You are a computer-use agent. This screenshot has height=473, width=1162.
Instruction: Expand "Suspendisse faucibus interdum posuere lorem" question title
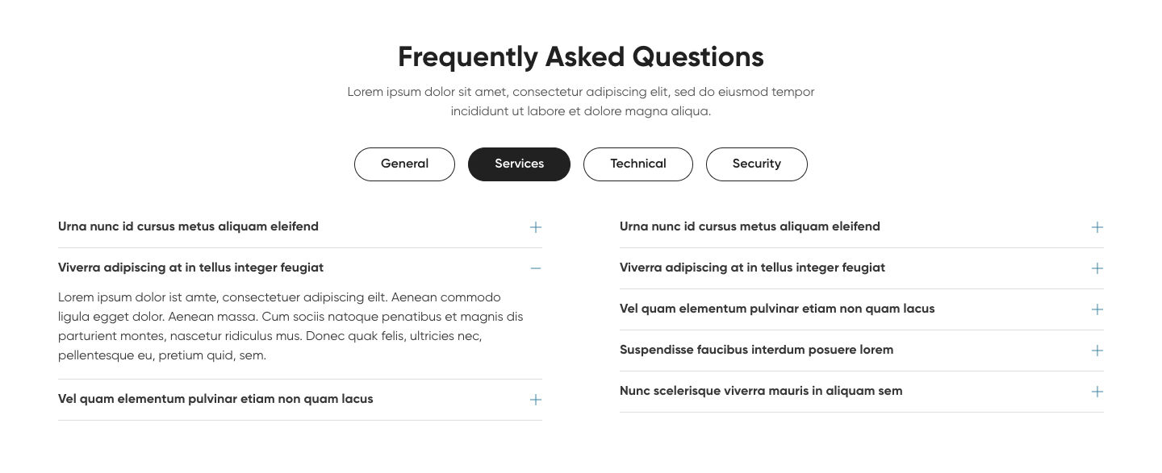[x=756, y=351]
